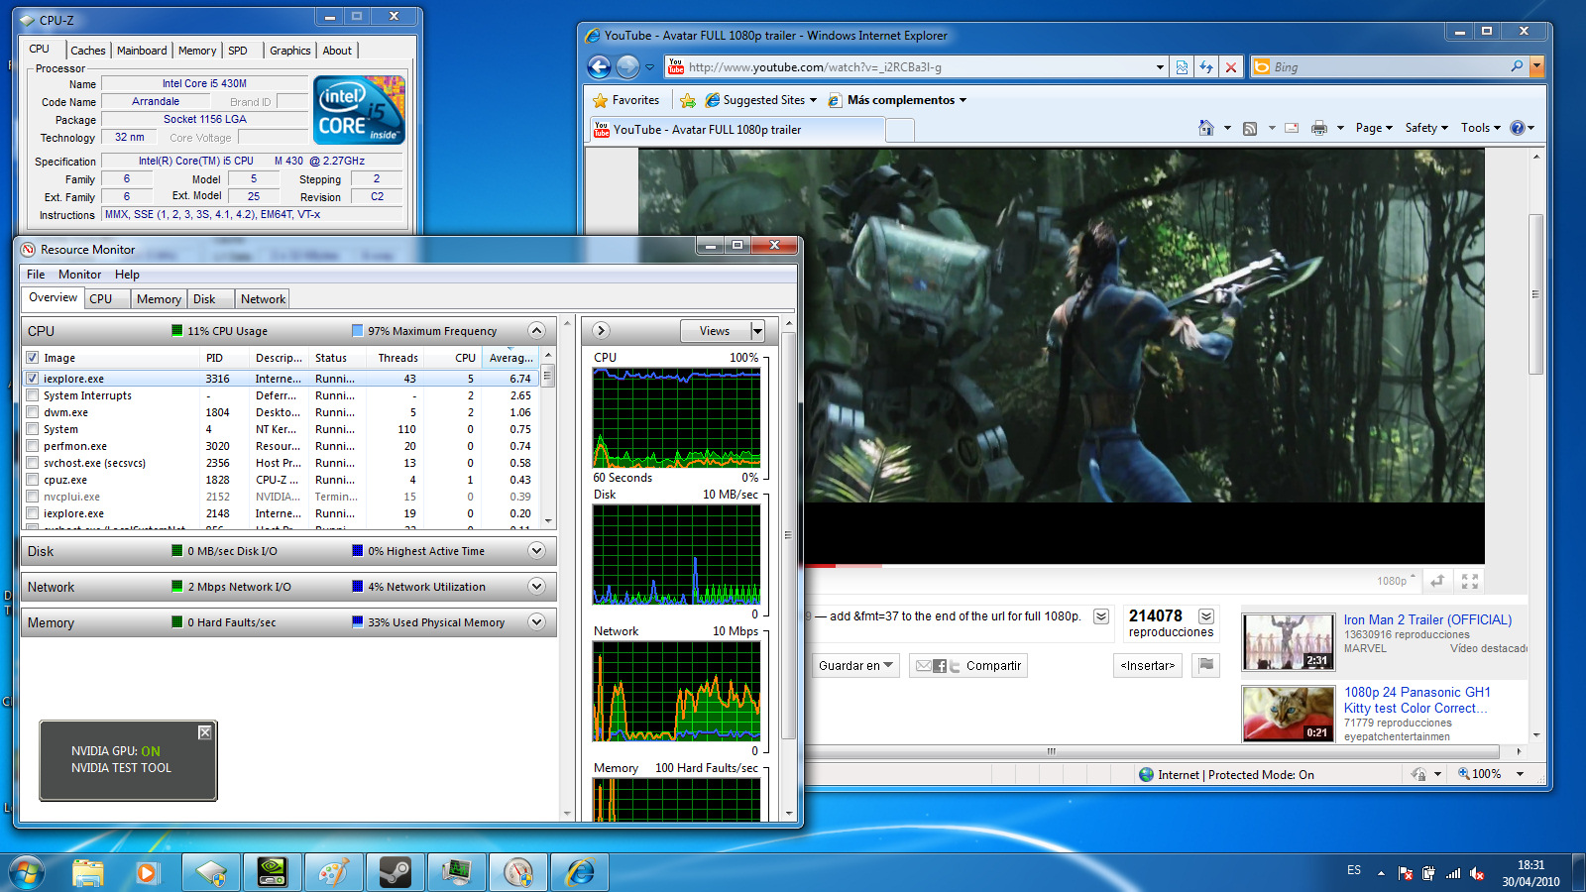The width and height of the screenshot is (1586, 892).
Task: Open the Views dropdown arrow
Action: (x=757, y=331)
